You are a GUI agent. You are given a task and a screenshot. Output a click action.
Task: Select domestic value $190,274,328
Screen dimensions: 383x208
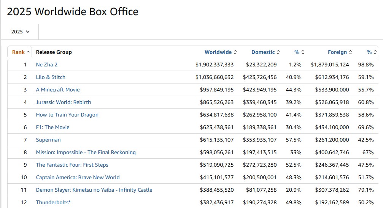(x=260, y=202)
